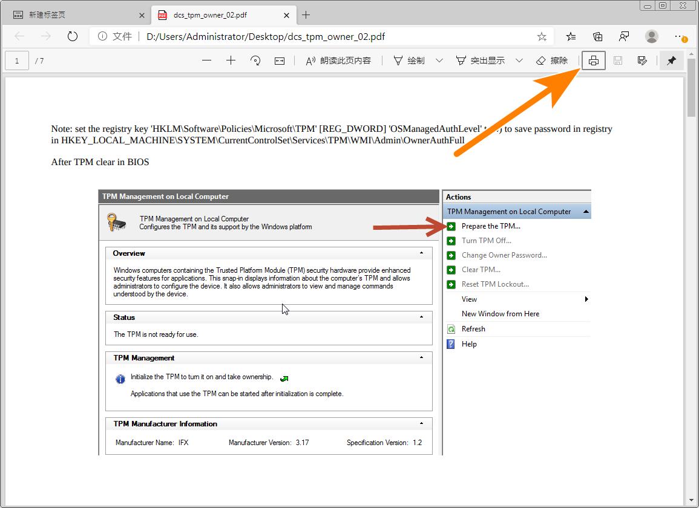Click the Save As icon in toolbar
The image size is (699, 508).
[x=642, y=60]
